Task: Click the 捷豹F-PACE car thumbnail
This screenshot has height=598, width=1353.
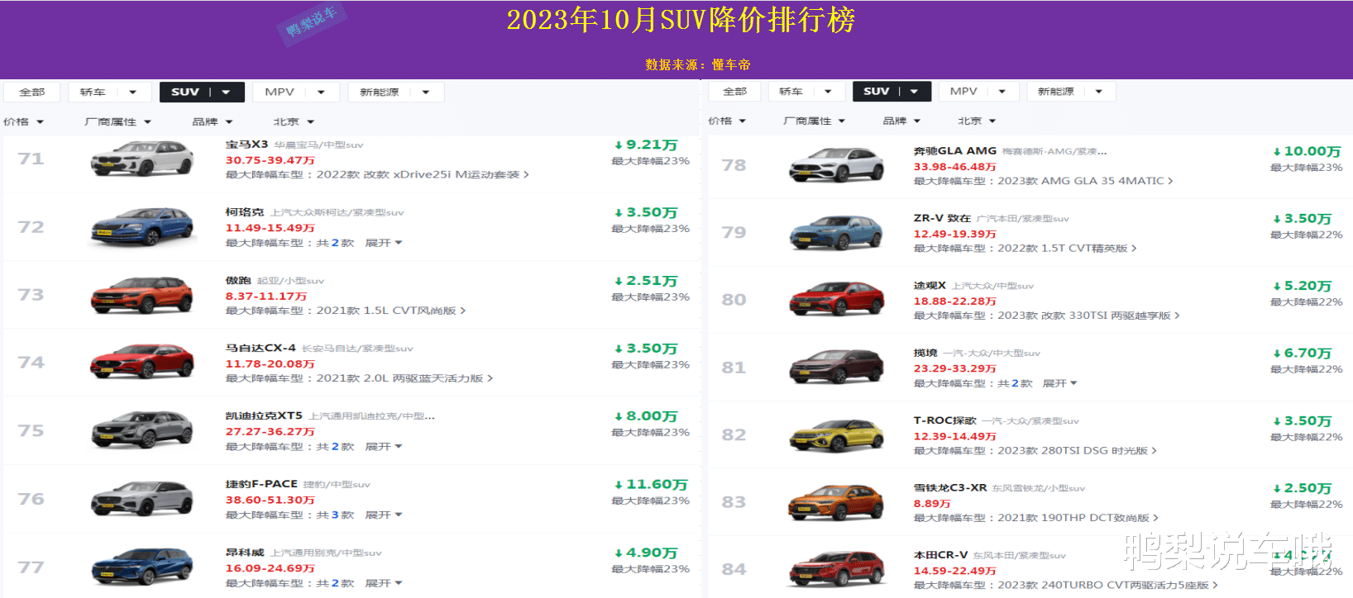Action: click(141, 499)
